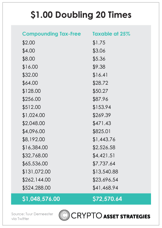This screenshot has width=162, height=228.
Task: Click the Crypto Asset Strategies coin logo
Action: (x=64, y=215)
